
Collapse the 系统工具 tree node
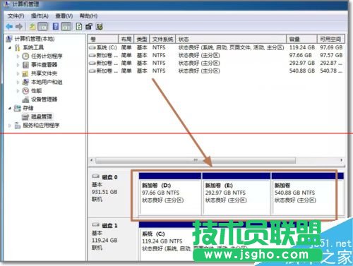pos(10,48)
